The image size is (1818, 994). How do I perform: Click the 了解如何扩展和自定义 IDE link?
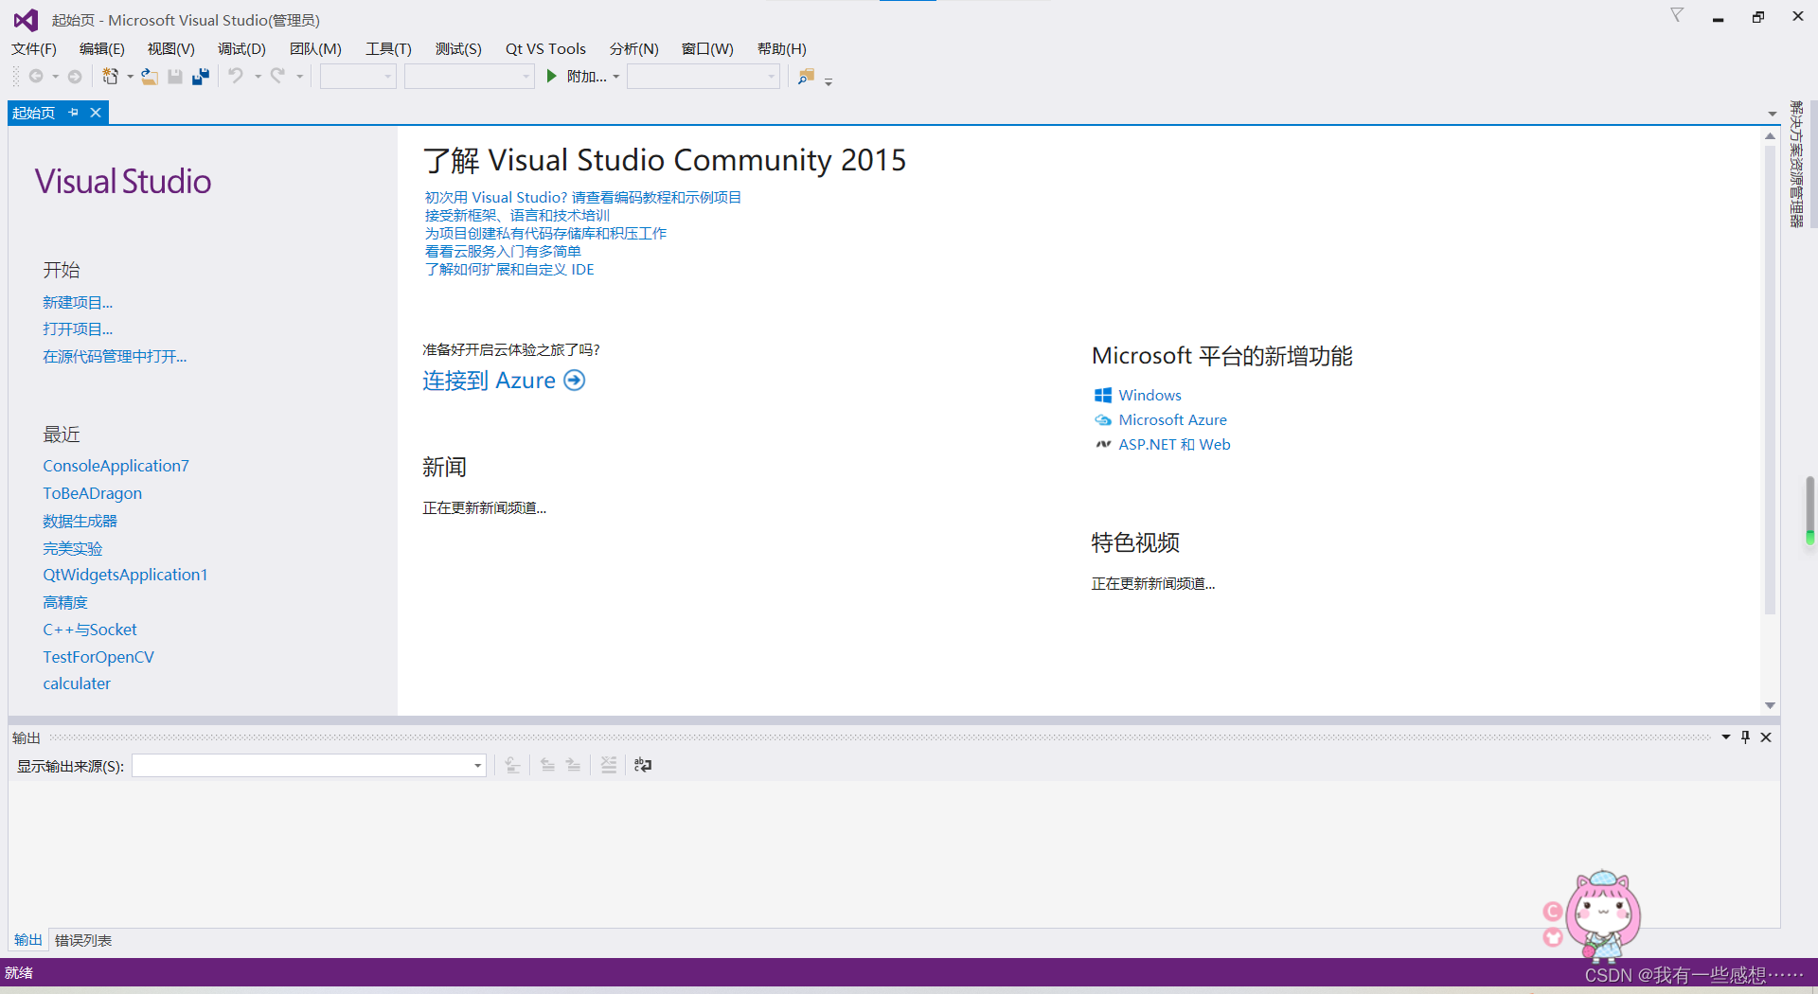coord(509,270)
